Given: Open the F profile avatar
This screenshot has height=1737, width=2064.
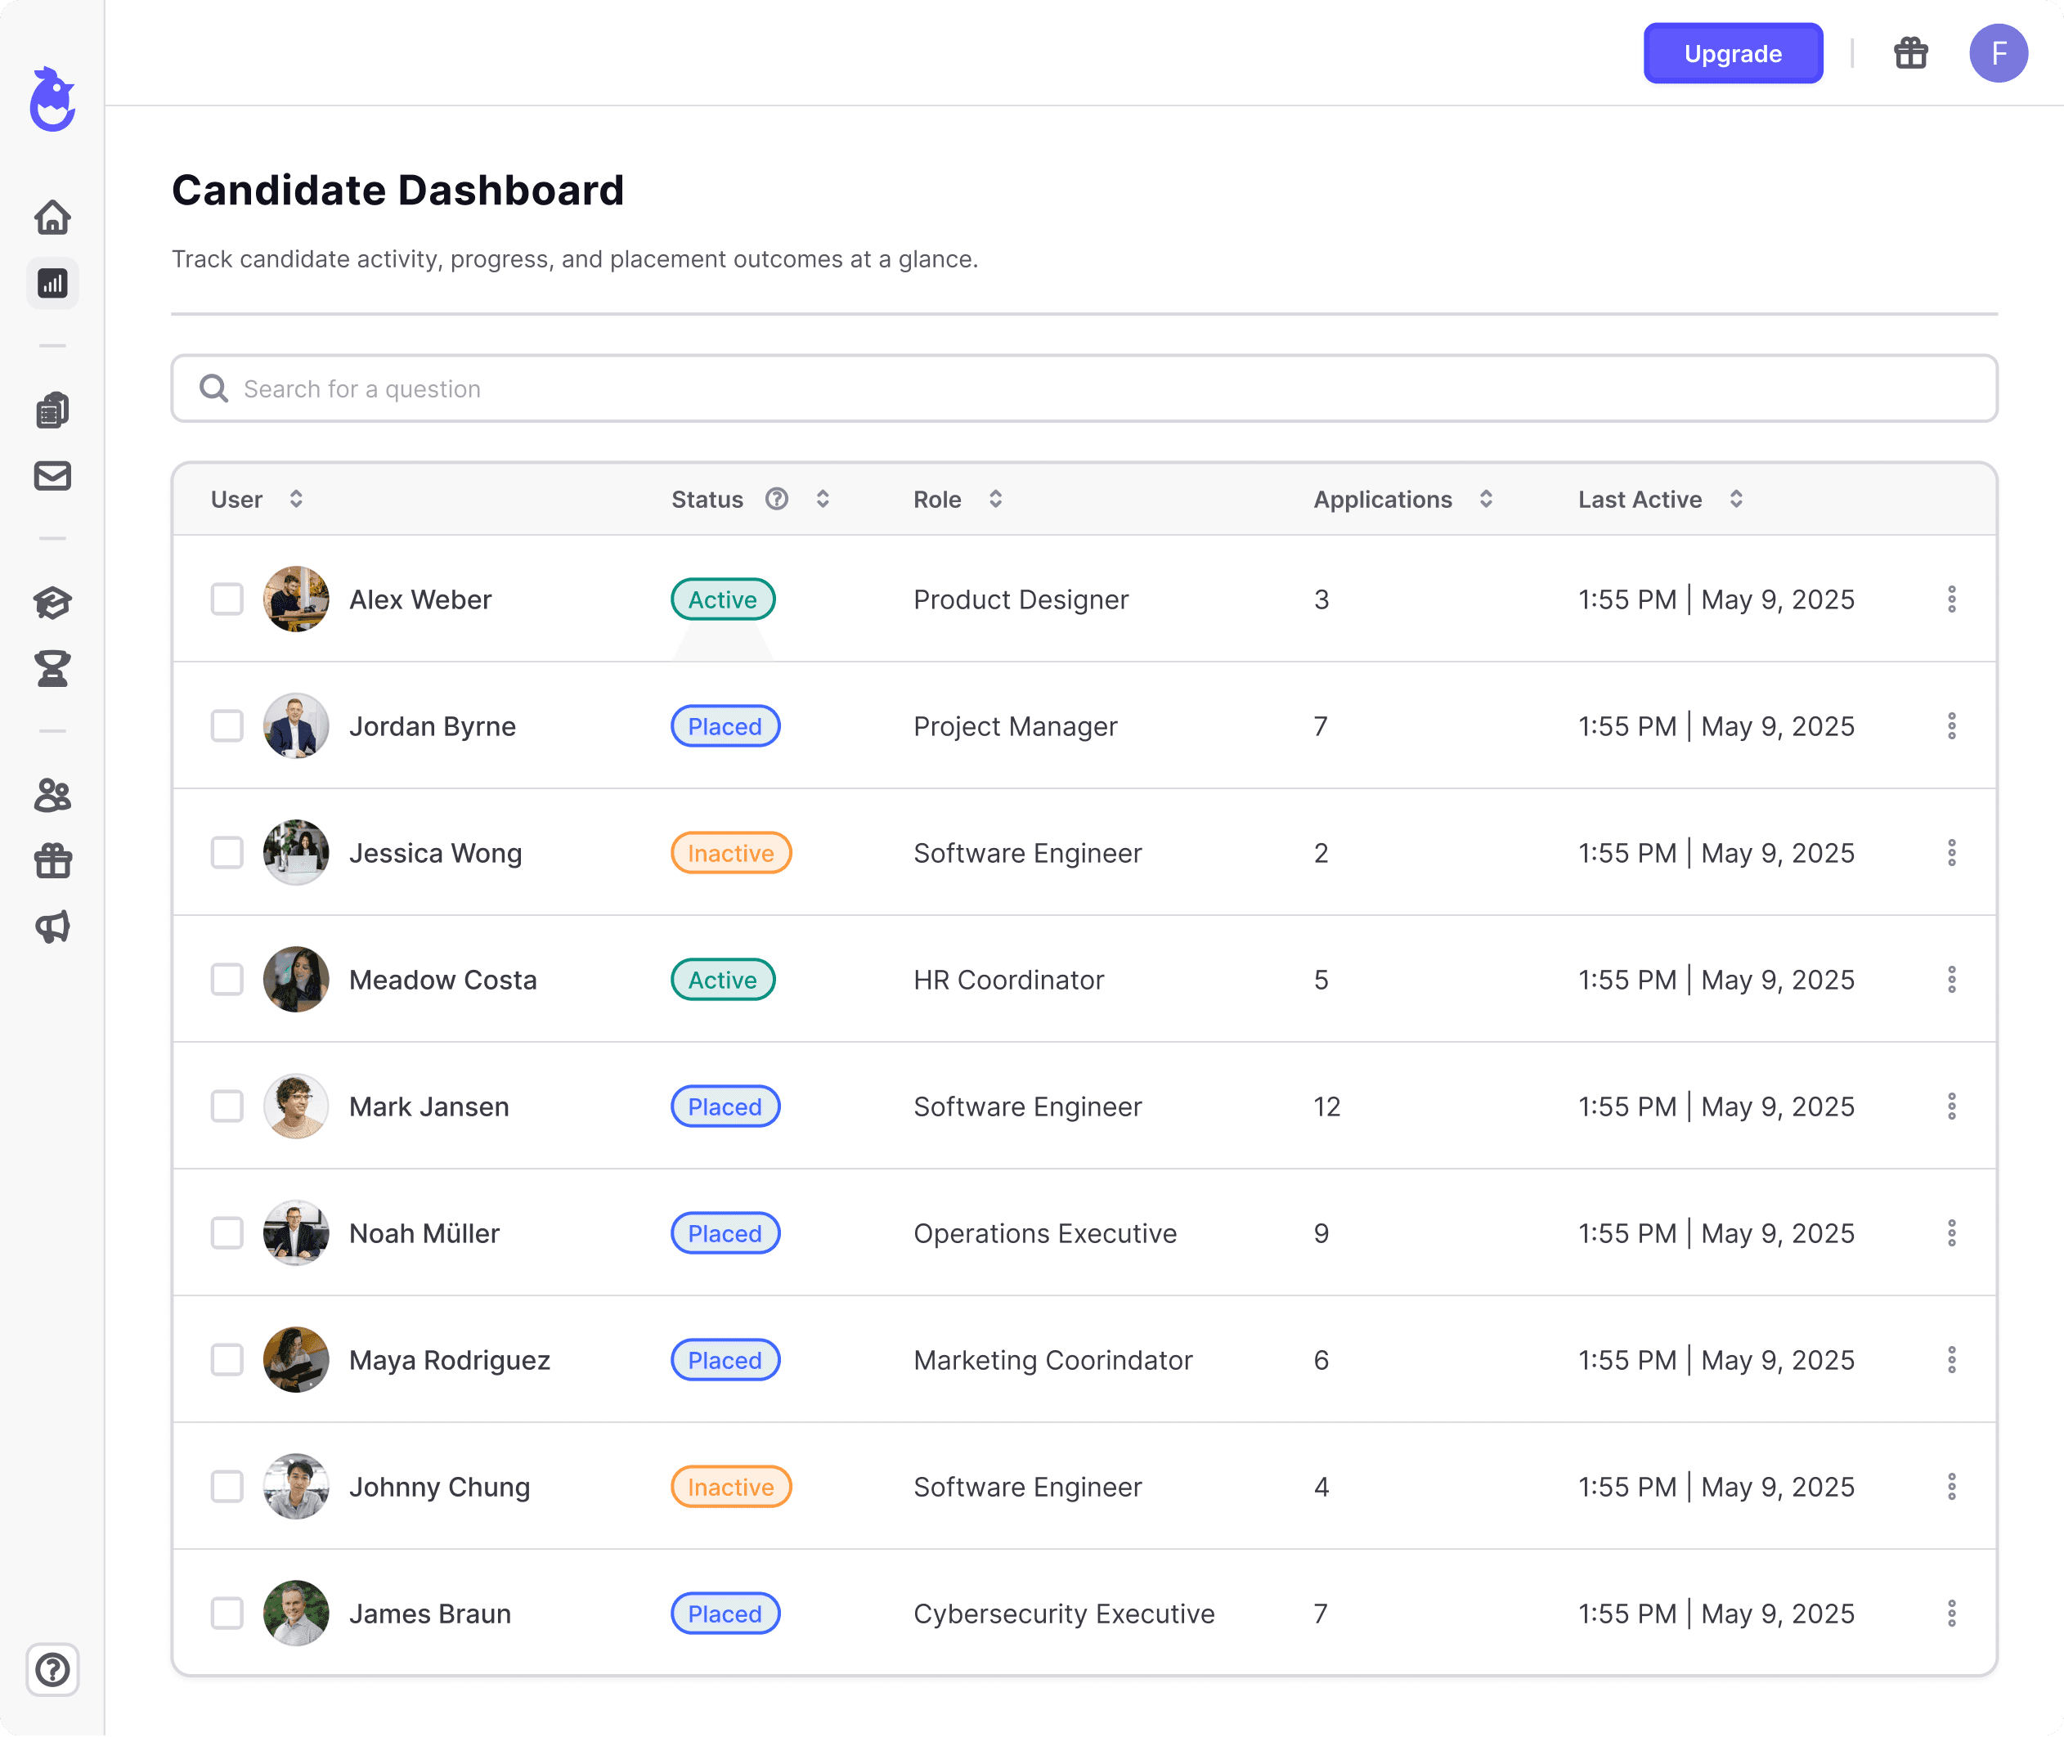Looking at the screenshot, I should point(1998,53).
